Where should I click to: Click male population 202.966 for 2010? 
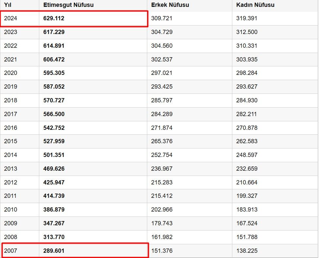tap(162, 210)
